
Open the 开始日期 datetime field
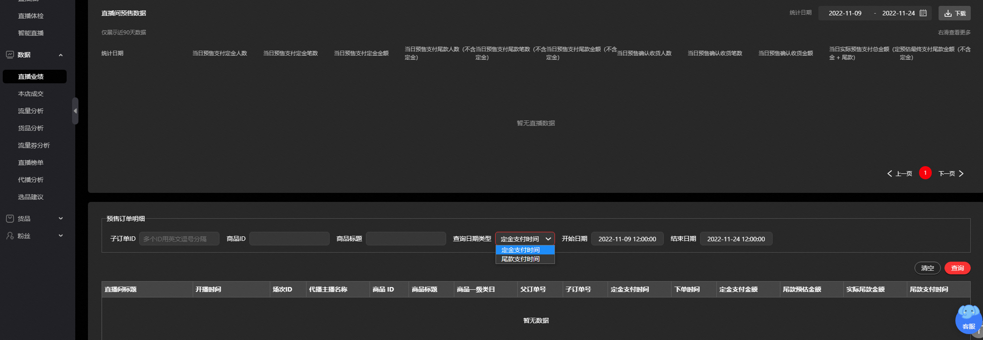pos(628,239)
